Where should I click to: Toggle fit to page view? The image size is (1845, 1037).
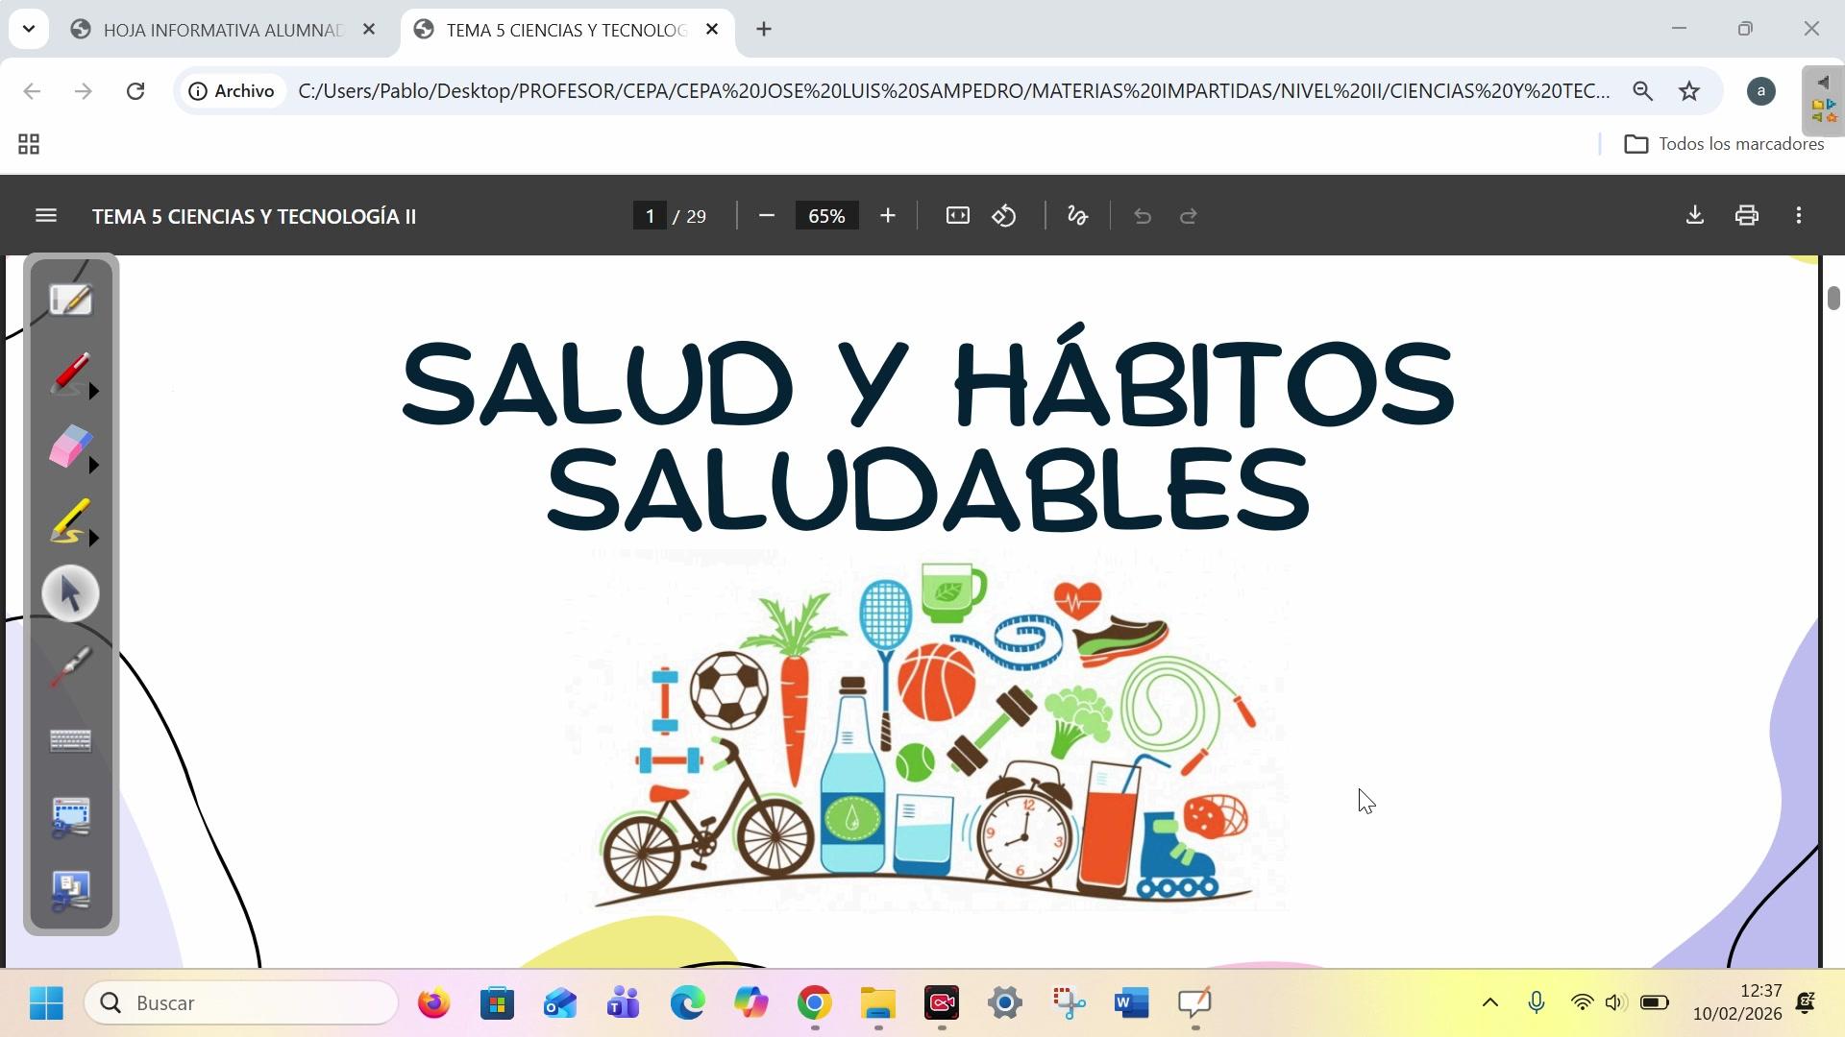957,216
